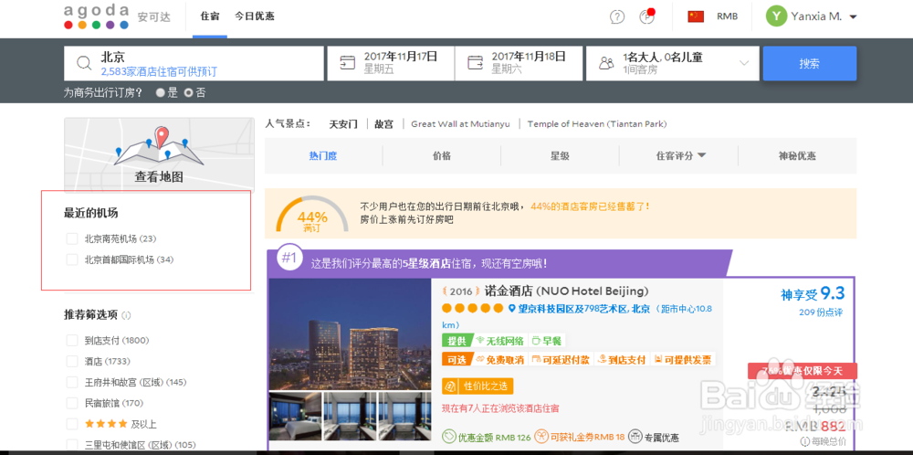
Task: Check 三里屯和使馆区 (区域) filter
Action: point(72,445)
